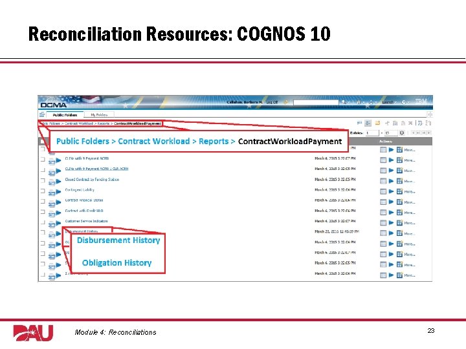
Task: Open properties icon for Contingent Liability row
Action: point(383,191)
